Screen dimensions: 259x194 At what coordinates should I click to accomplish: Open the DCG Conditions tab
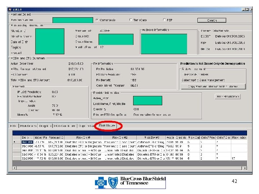click(x=65, y=126)
